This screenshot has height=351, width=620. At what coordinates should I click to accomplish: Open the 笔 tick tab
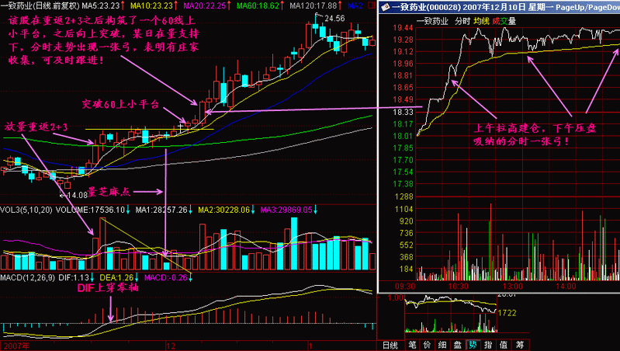coord(412,345)
